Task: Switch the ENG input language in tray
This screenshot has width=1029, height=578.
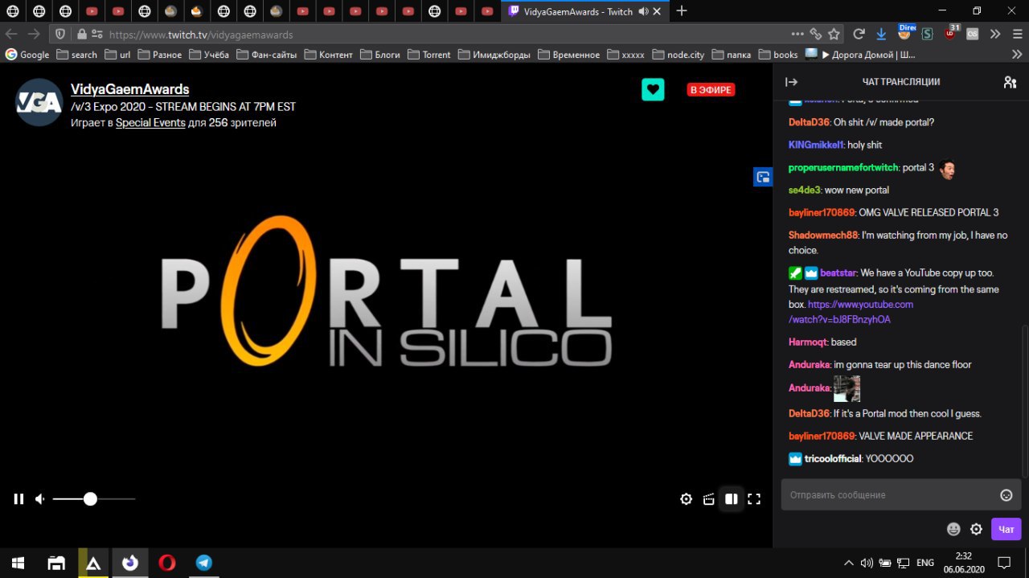Action: pos(925,563)
